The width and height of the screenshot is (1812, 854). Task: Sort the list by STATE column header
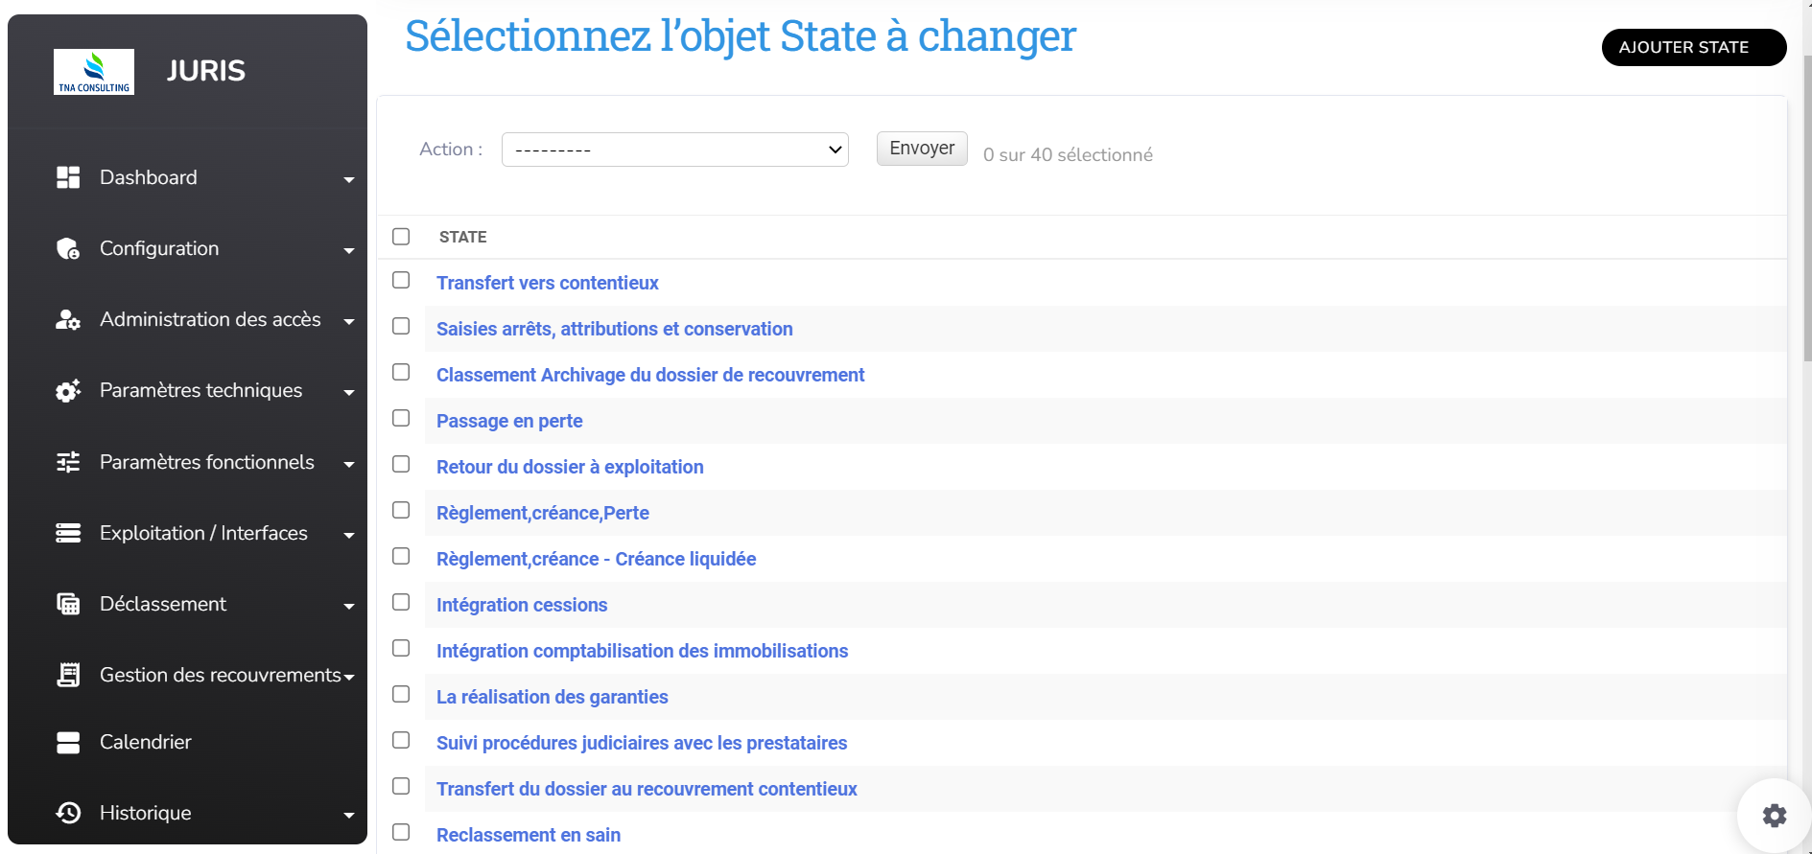click(462, 237)
